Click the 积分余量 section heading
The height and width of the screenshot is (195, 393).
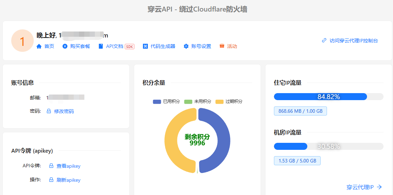[154, 83]
